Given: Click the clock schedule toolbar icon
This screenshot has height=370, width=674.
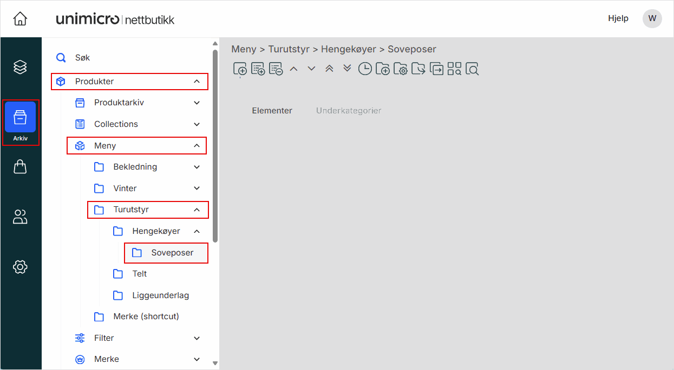Looking at the screenshot, I should coord(365,69).
